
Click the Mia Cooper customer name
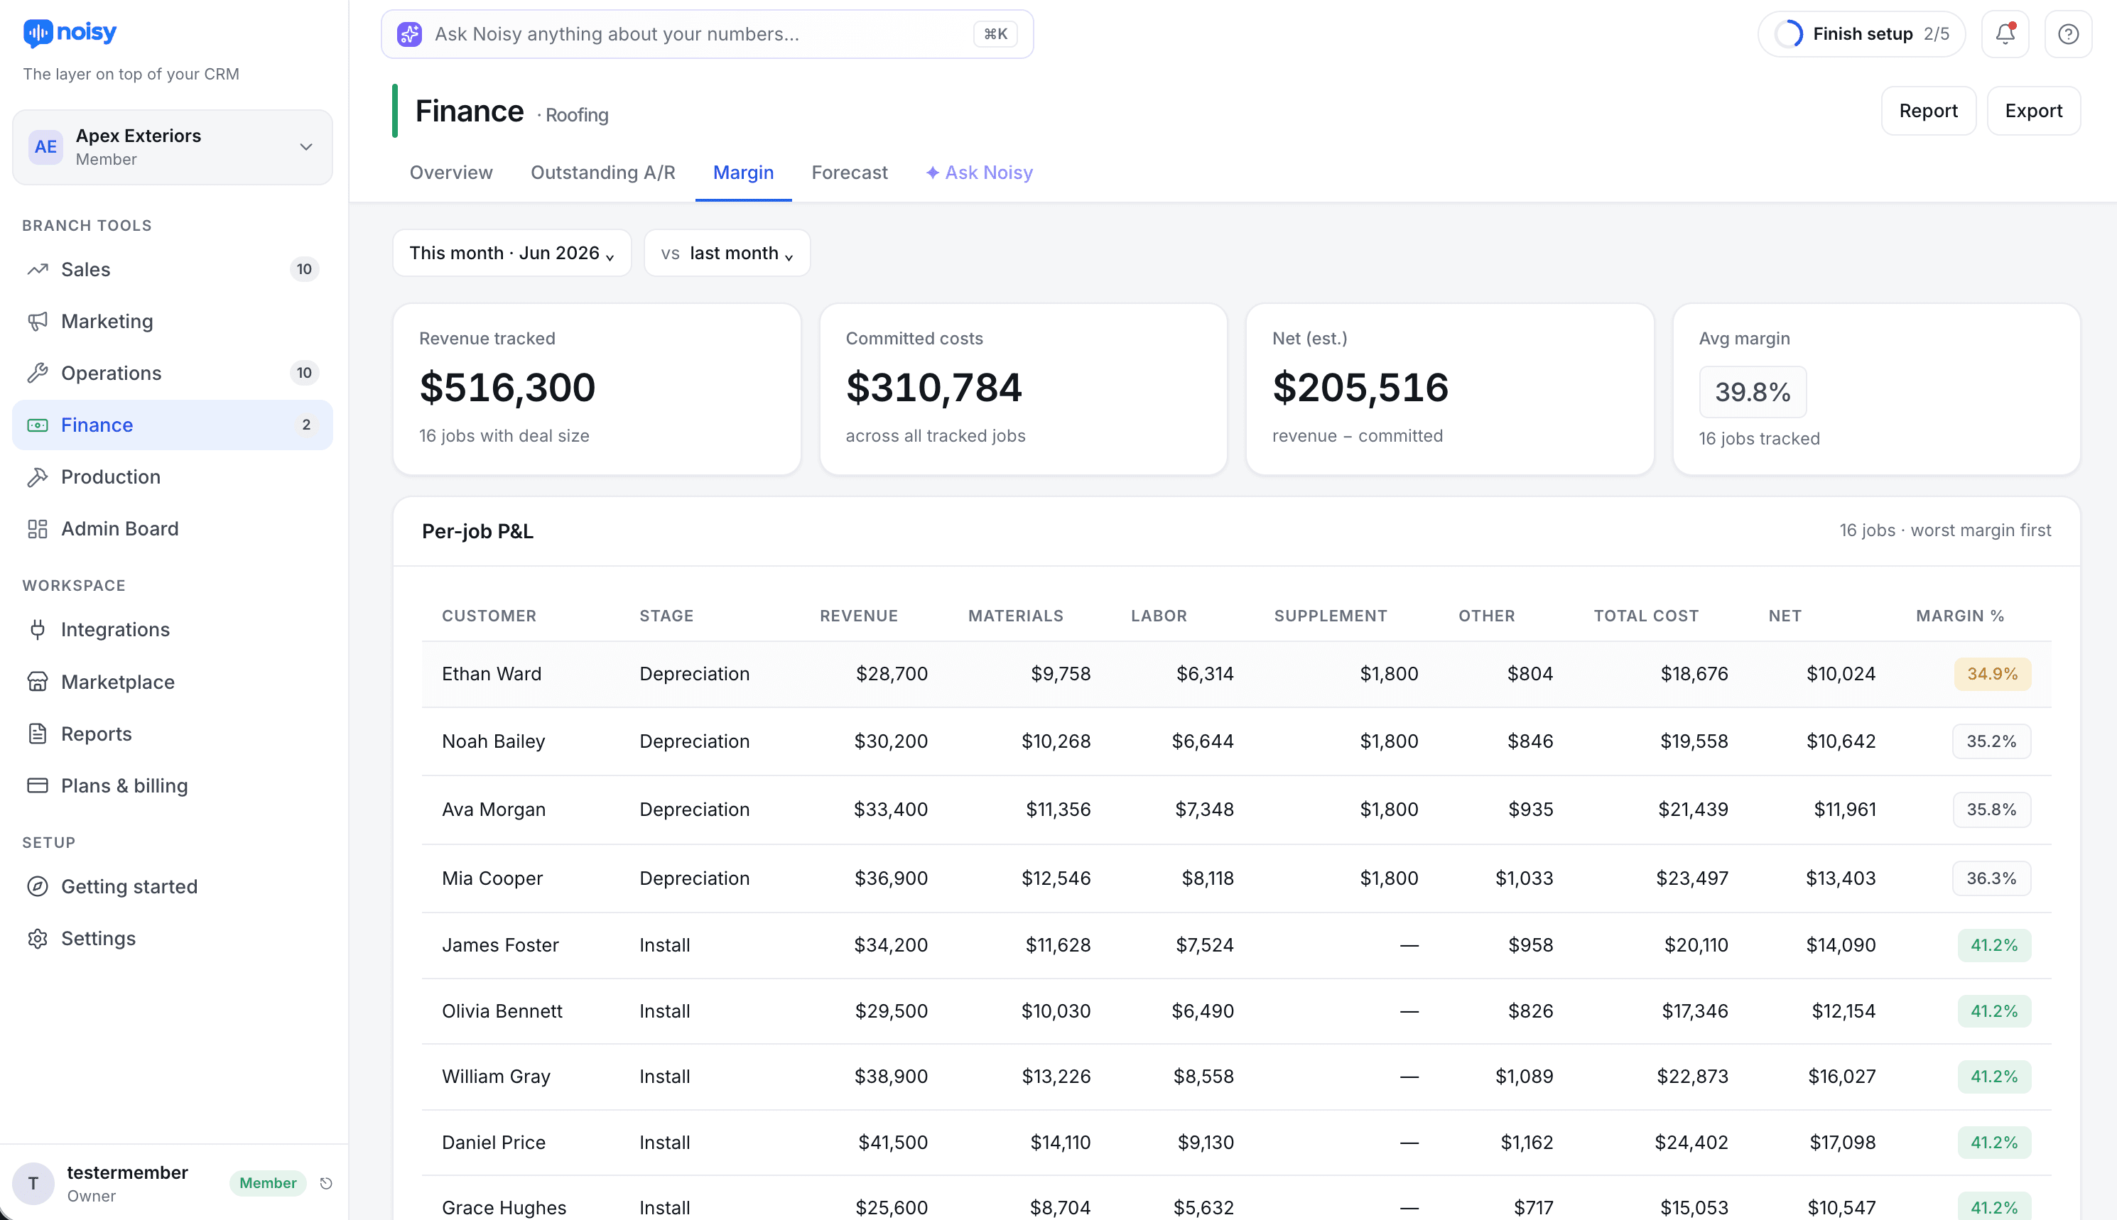pyautogui.click(x=492, y=878)
